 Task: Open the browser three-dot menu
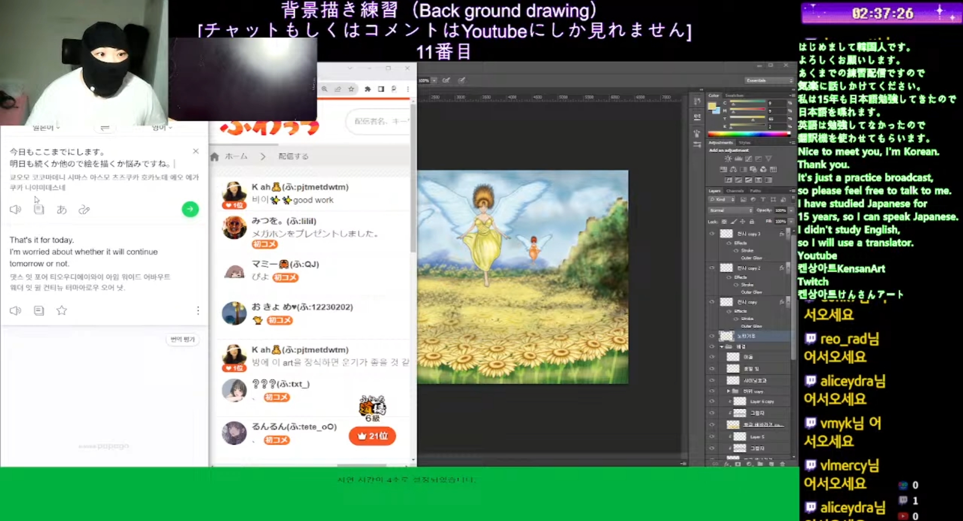tap(408, 89)
